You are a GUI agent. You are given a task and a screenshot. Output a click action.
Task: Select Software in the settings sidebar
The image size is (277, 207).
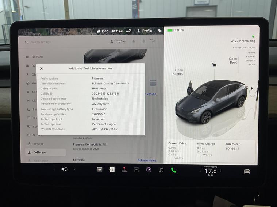(x=39, y=152)
